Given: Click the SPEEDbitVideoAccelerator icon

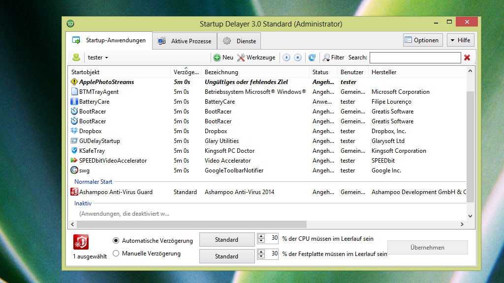Looking at the screenshot, I should click(x=74, y=161).
